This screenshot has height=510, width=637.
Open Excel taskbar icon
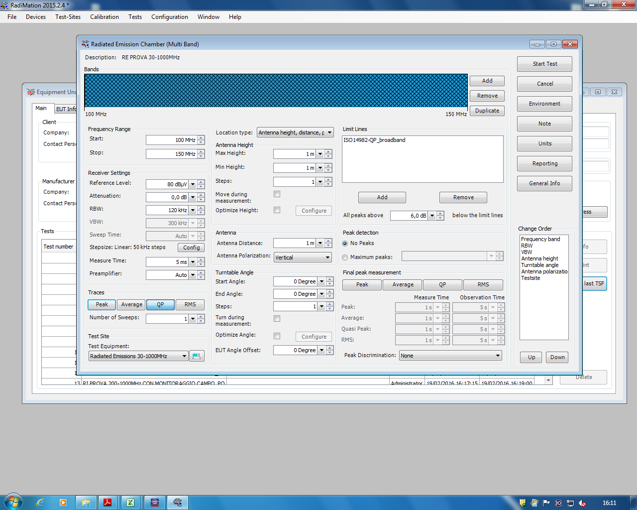130,503
